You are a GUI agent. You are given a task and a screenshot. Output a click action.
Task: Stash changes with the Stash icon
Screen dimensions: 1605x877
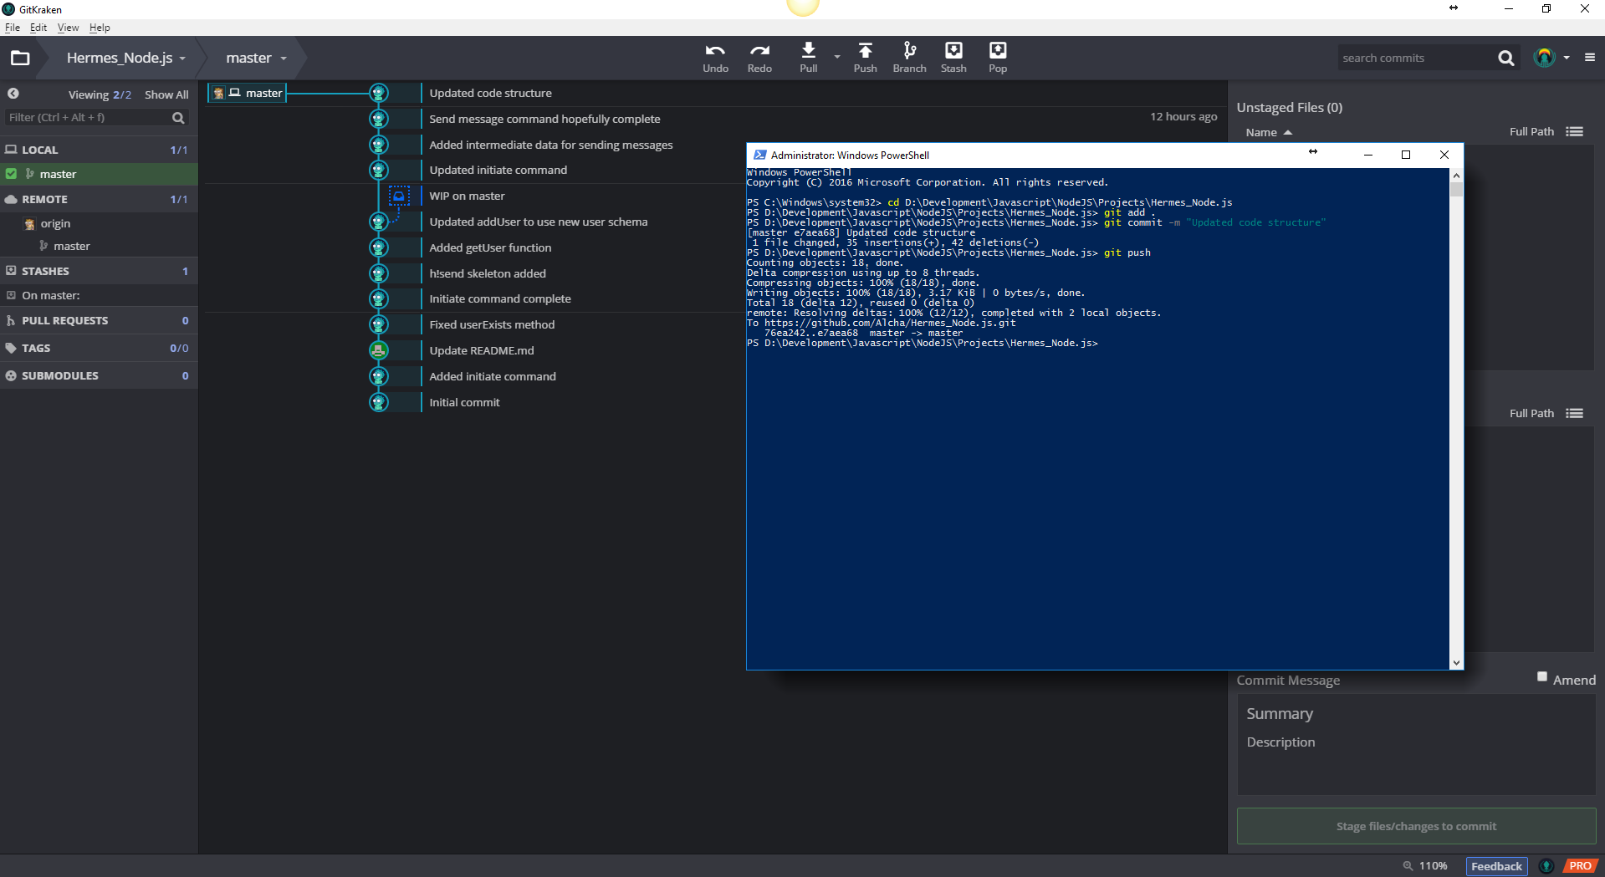[x=953, y=58]
